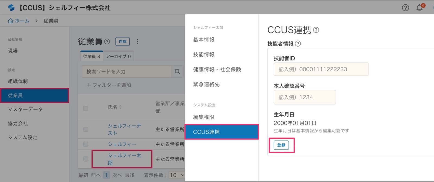Open the three-dot more options menu
The image size is (434, 182).
(x=138, y=41)
